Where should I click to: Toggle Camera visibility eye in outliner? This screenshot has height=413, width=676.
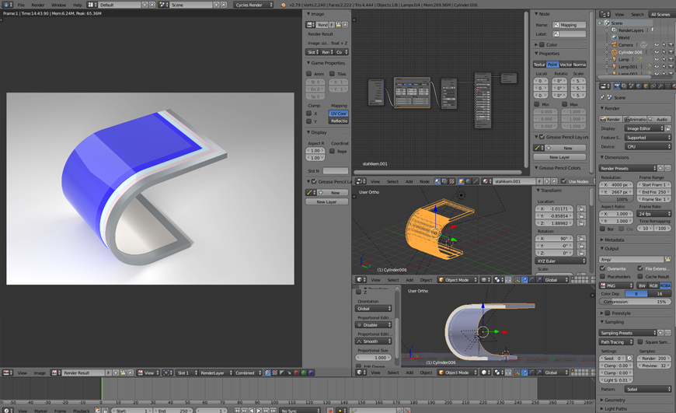point(657,44)
